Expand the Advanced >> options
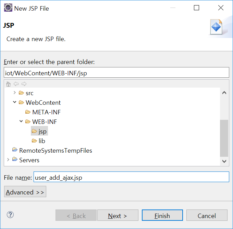Screen dimensions: 233x229 coord(25,192)
